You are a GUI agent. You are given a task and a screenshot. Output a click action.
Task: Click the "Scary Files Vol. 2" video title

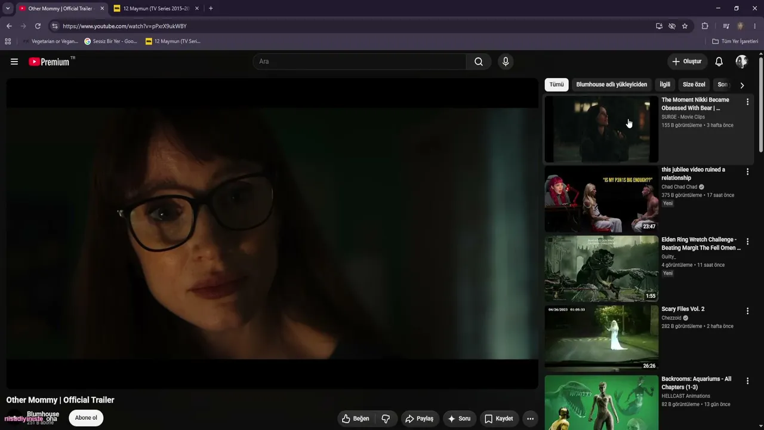(683, 309)
